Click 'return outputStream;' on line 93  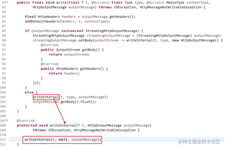[69, 54]
